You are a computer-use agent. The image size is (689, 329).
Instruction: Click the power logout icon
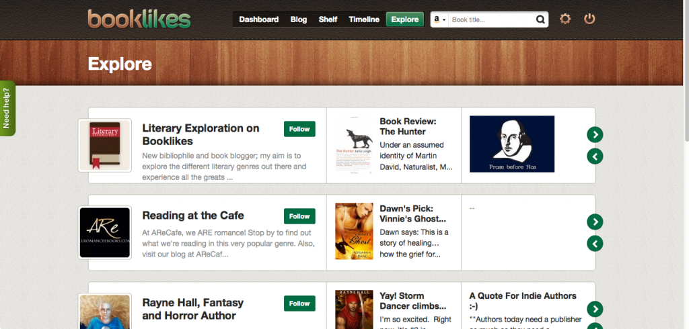coord(589,19)
